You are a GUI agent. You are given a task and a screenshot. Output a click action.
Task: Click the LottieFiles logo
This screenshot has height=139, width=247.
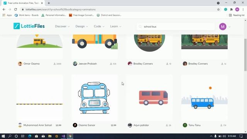click(29, 26)
